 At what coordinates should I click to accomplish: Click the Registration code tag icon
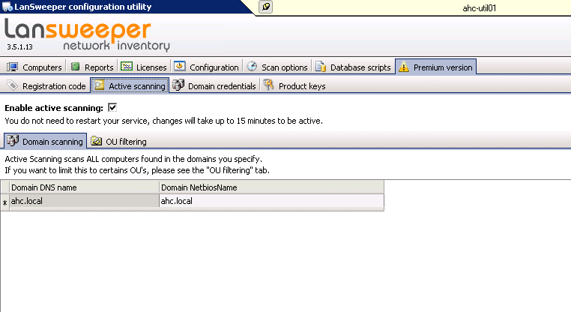click(13, 86)
